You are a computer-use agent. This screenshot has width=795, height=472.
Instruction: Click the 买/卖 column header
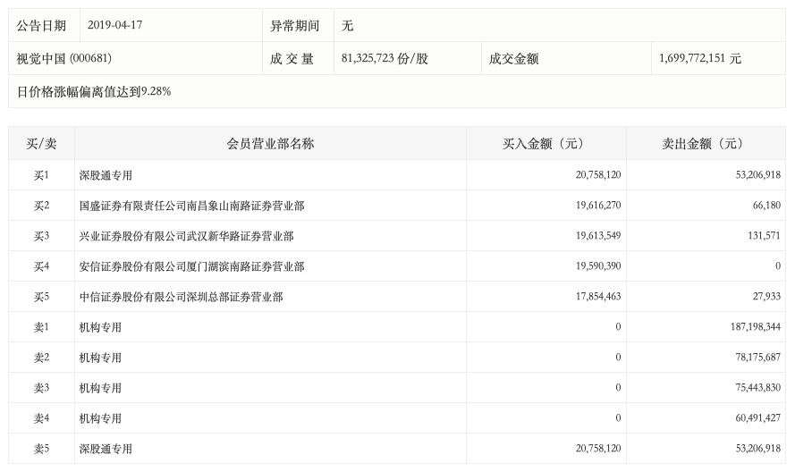tap(41, 143)
